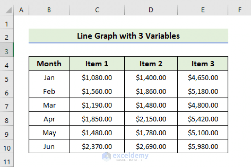Select the Item 1 header cell

point(97,63)
